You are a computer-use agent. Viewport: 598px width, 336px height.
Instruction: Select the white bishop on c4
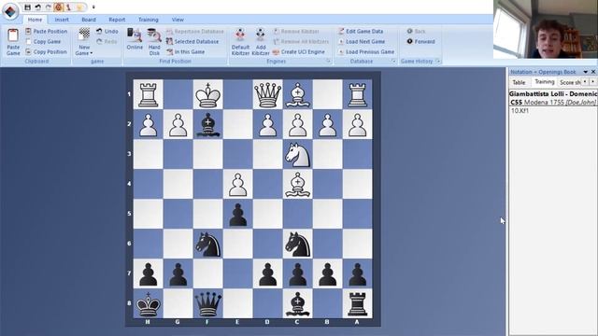coord(297,184)
